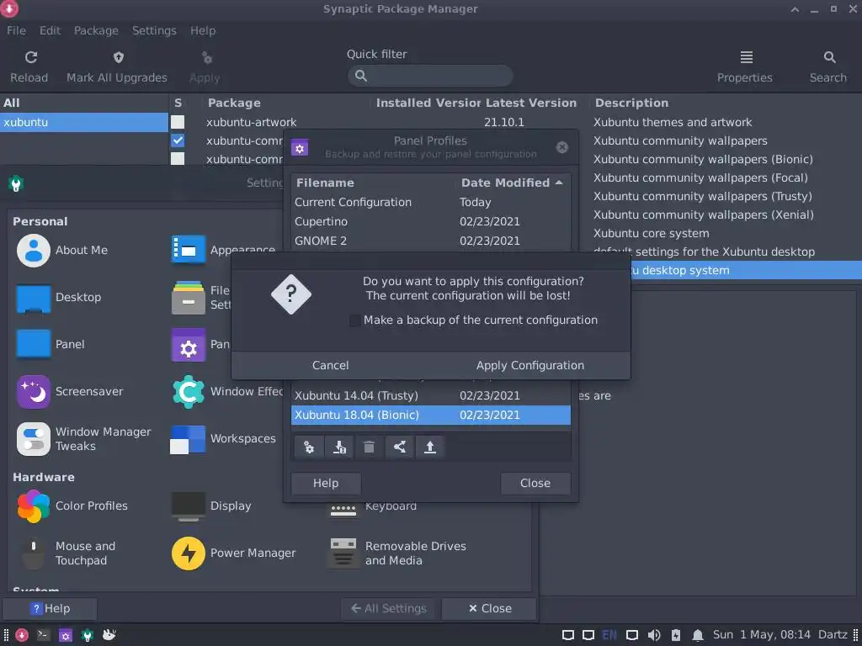862x646 pixels.
Task: Click the Panel Profiles icon in the taskbar
Action: [x=66, y=636]
